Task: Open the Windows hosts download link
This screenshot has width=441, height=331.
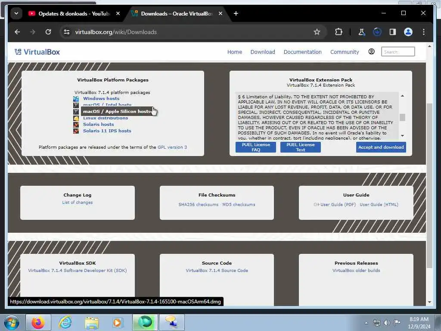Action: [101, 99]
